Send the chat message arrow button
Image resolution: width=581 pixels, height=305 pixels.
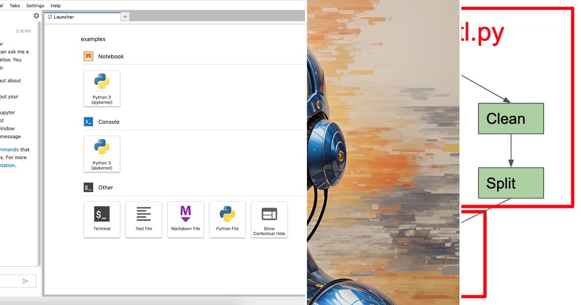click(x=26, y=281)
